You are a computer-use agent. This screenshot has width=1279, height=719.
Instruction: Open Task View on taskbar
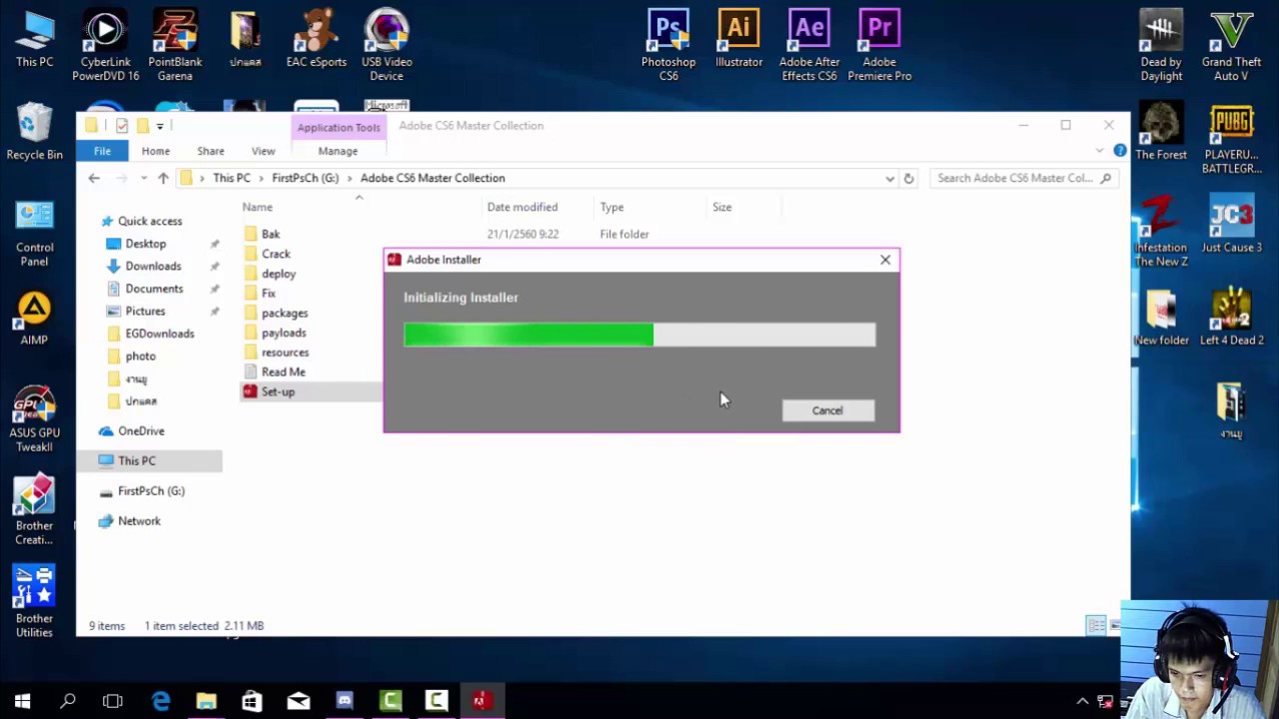click(113, 701)
